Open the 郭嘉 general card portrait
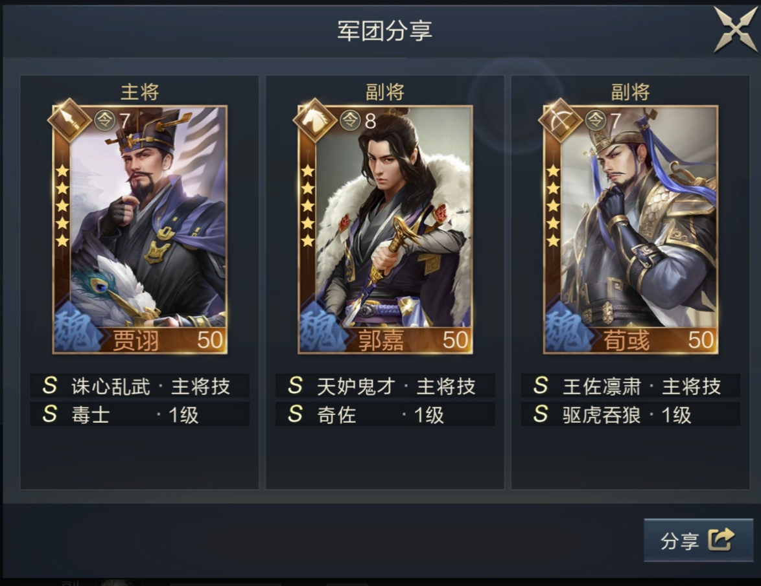The width and height of the screenshot is (761, 586). point(385,229)
